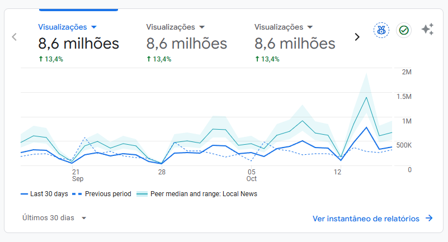Image resolution: width=448 pixels, height=242 pixels.
Task: Select the third 8,6 milhões metric tab
Action: [295, 43]
